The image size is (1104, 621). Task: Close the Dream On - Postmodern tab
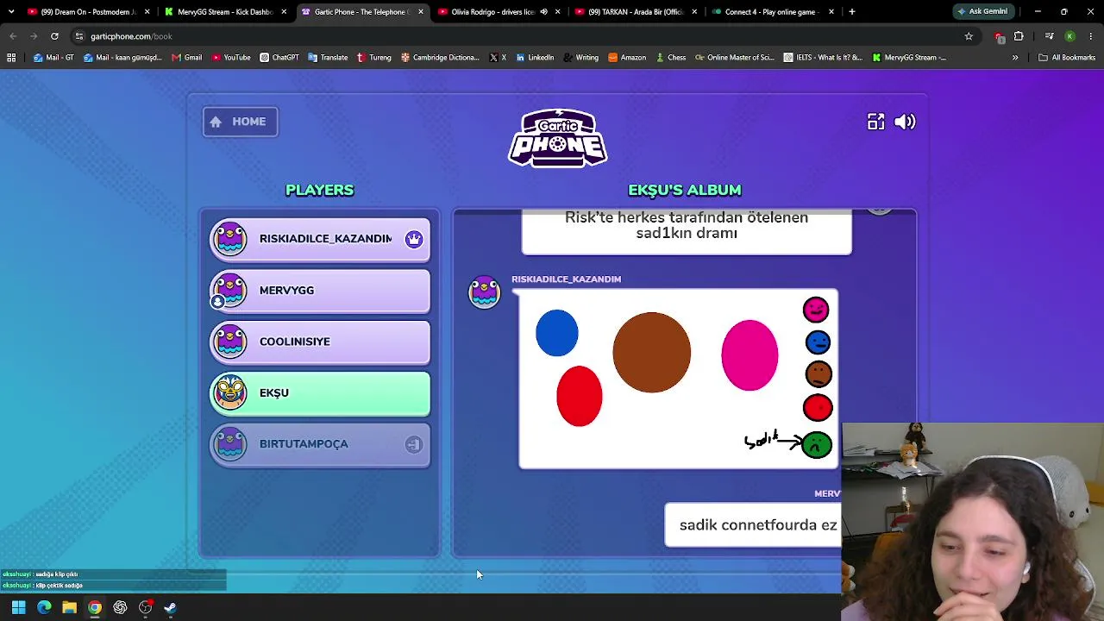147,12
